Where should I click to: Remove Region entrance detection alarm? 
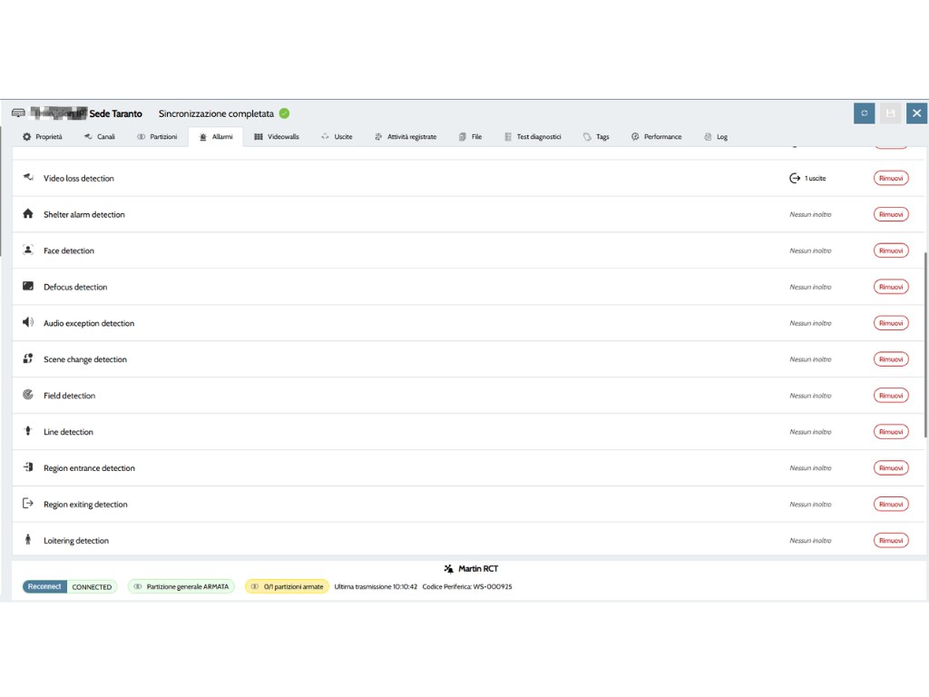(x=891, y=467)
